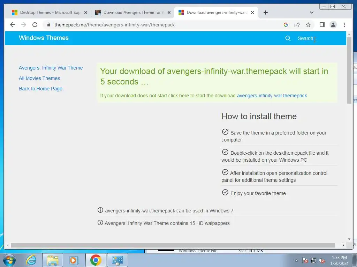Bookmark this page with the star
Image resolution: width=357 pixels, height=267 pixels.
coord(308,25)
